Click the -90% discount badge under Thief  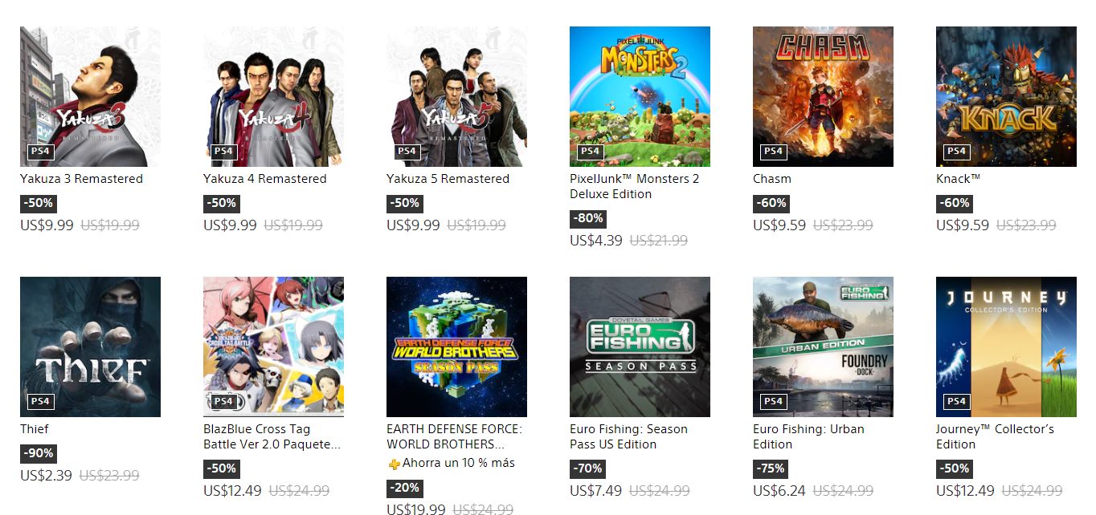click(x=39, y=453)
